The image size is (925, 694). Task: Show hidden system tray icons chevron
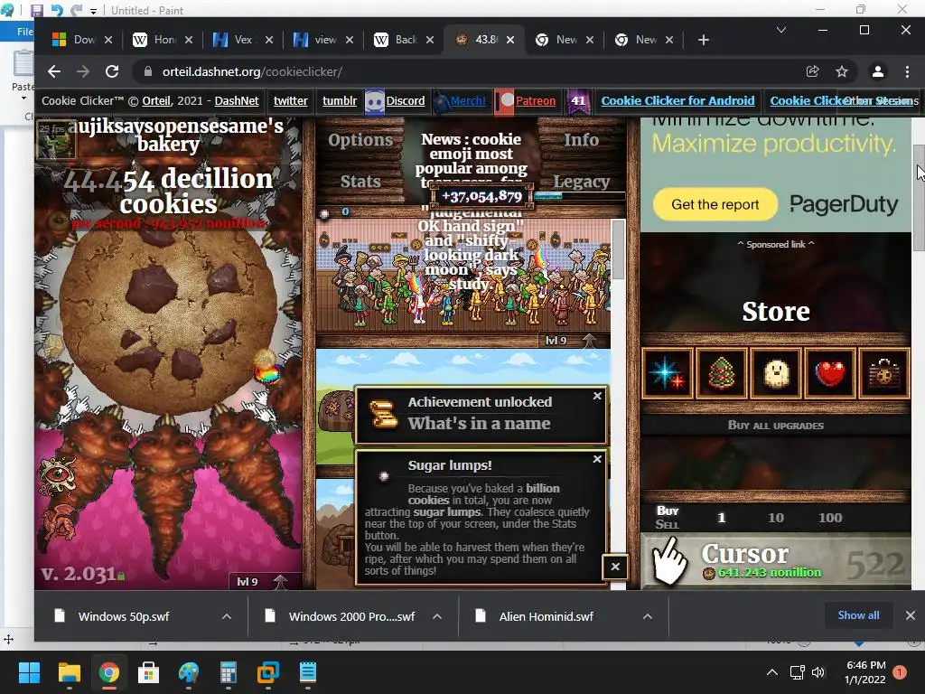771,671
